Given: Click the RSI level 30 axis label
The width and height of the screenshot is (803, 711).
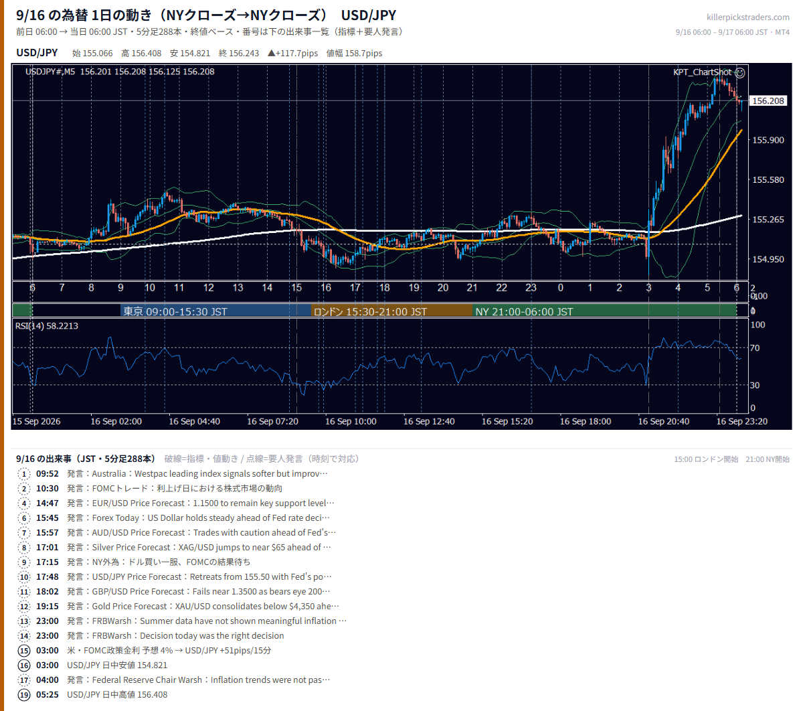Looking at the screenshot, I should (x=755, y=385).
